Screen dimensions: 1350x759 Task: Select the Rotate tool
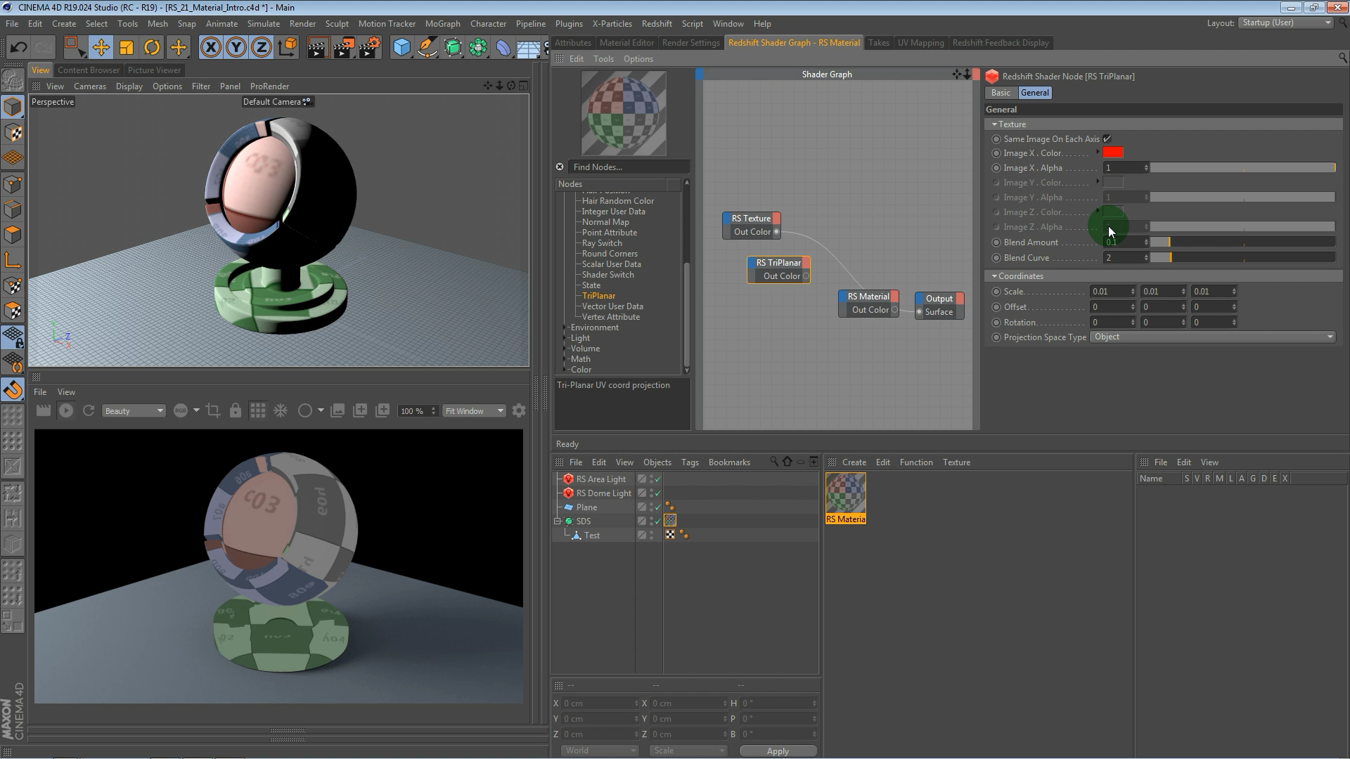pos(152,48)
